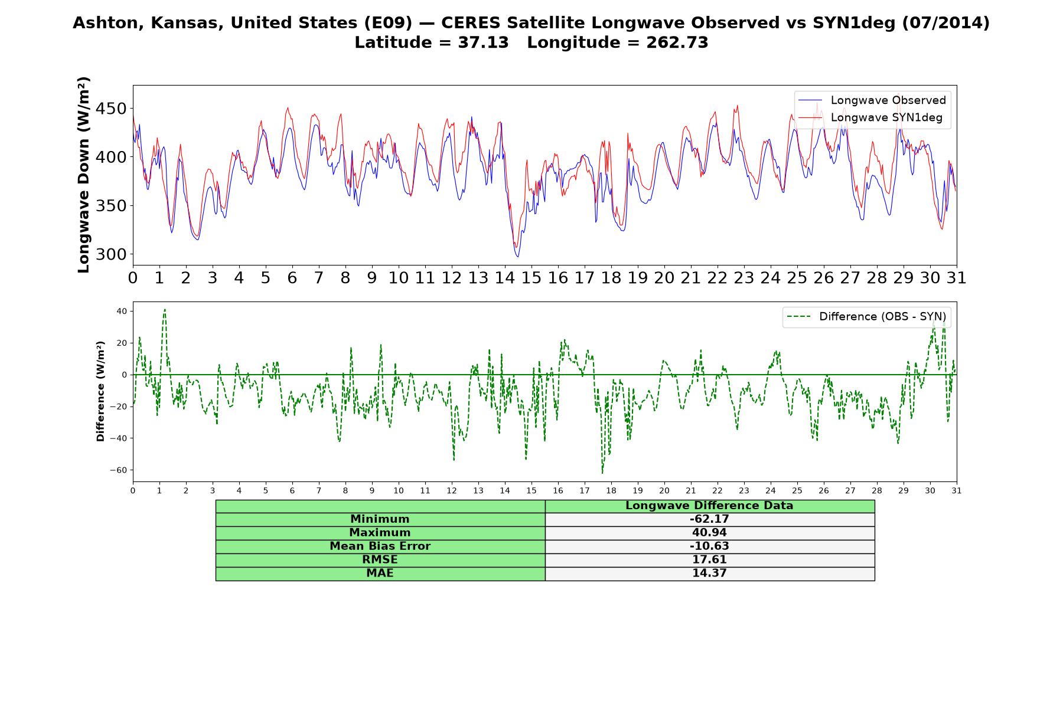Select the Maximum row label in table
This screenshot has height=708, width=1063.
[x=380, y=533]
